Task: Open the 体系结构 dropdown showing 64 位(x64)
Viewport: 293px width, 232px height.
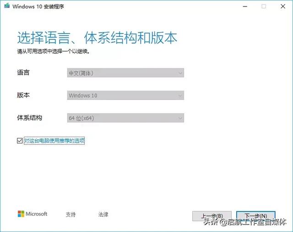Action: pos(125,118)
